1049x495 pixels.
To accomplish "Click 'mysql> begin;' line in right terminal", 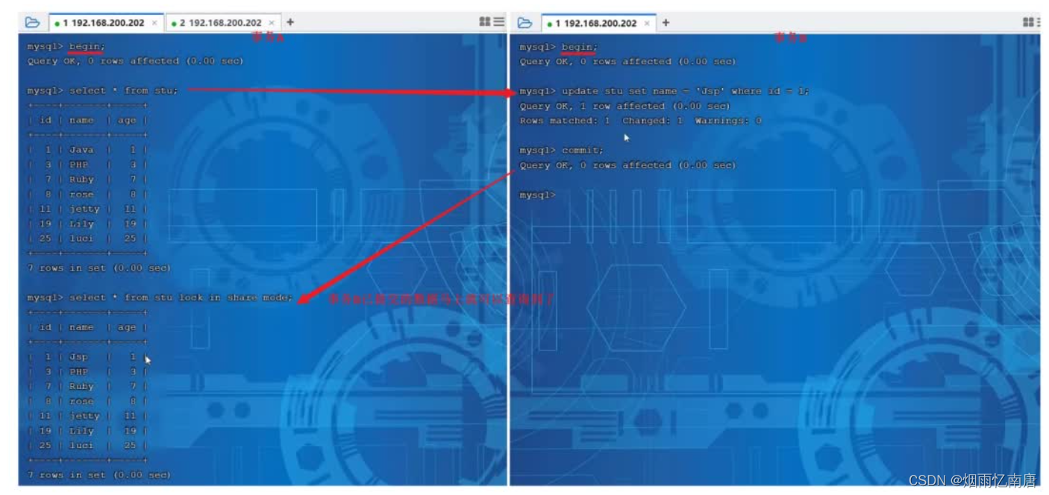I will 559,47.
